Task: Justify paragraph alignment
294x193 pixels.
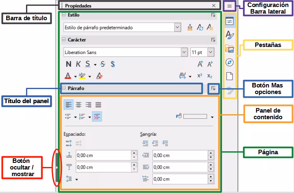Action: click(x=98, y=105)
